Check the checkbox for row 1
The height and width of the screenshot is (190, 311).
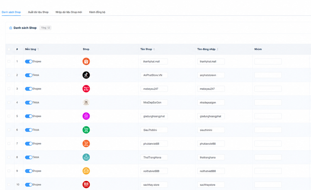(x=9, y=61)
